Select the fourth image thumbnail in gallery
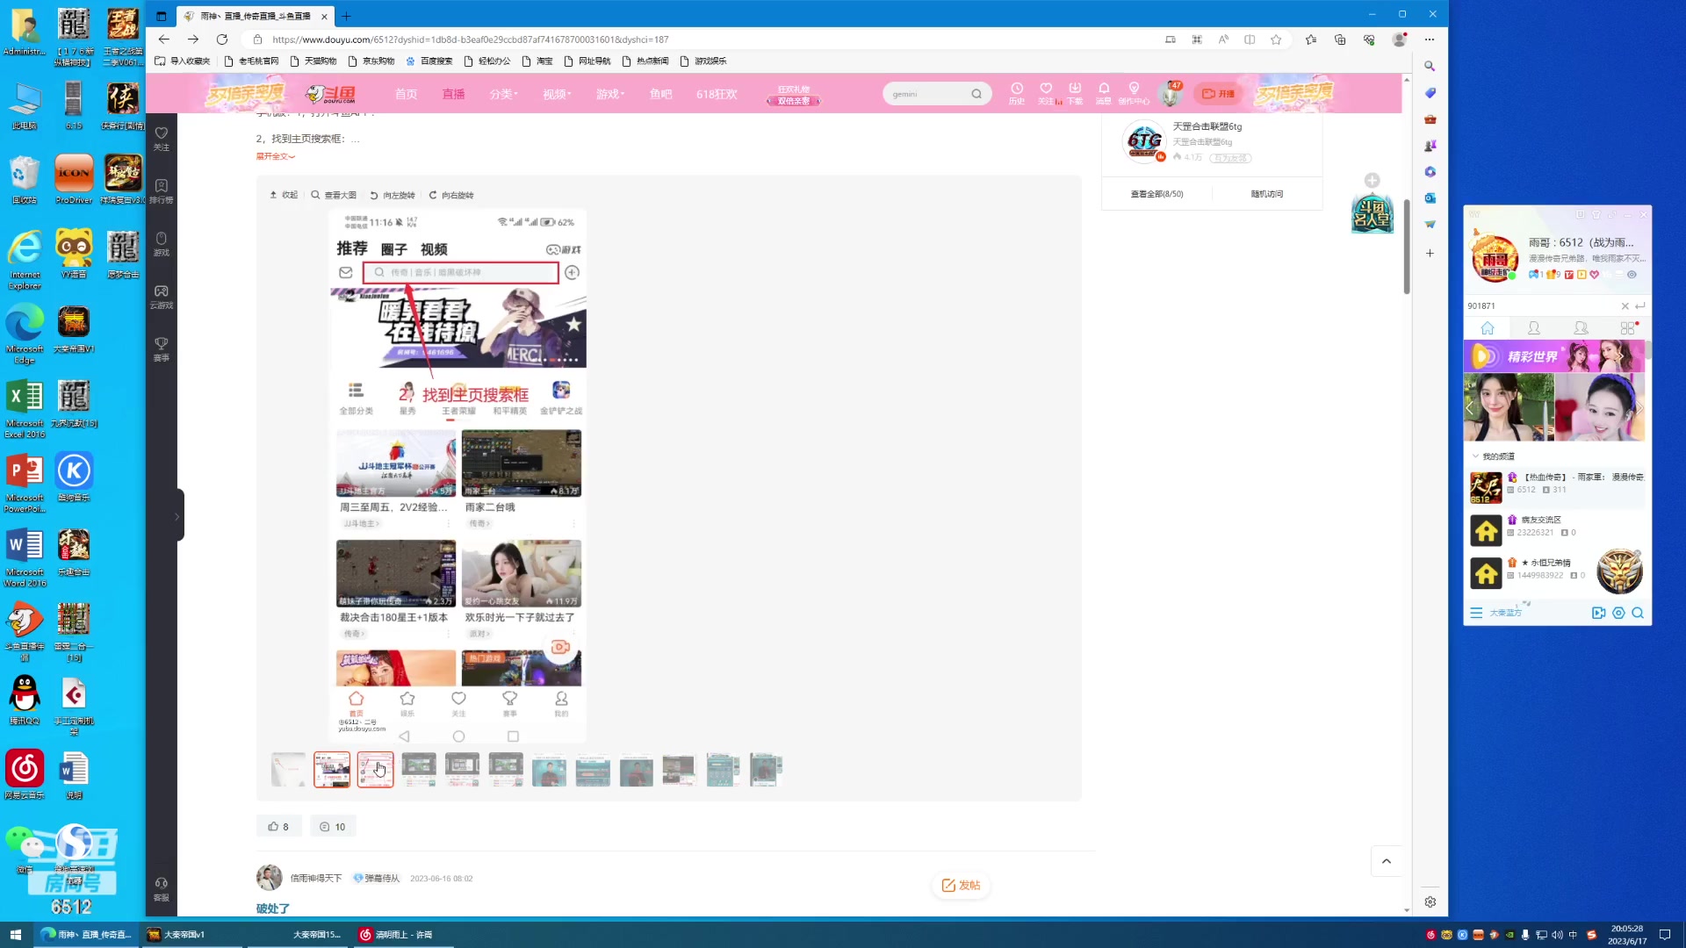This screenshot has width=1686, height=948. (x=419, y=769)
